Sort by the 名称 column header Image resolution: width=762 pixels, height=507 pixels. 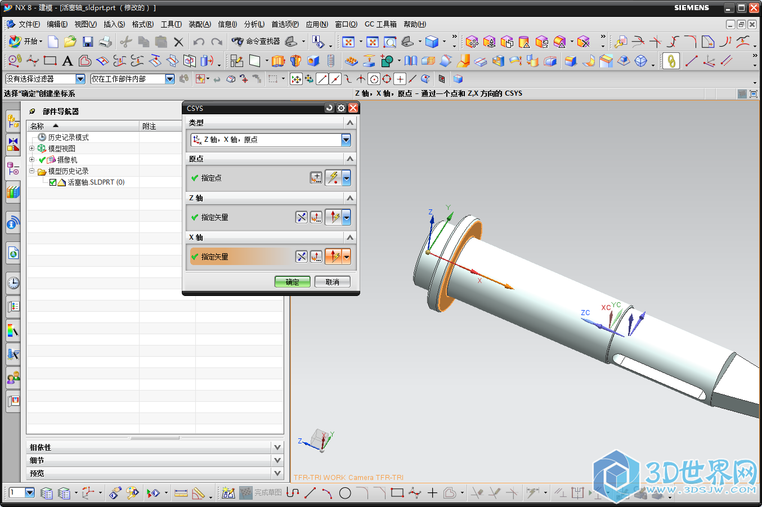[83, 126]
